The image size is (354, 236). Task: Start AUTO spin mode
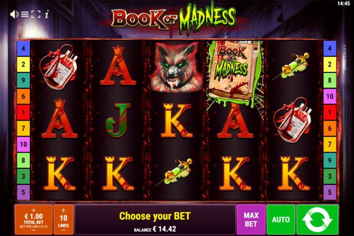coord(281,220)
